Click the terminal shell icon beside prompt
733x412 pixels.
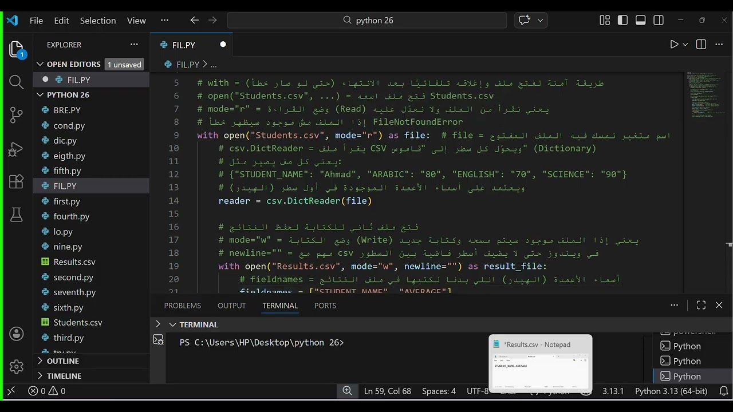click(x=158, y=340)
